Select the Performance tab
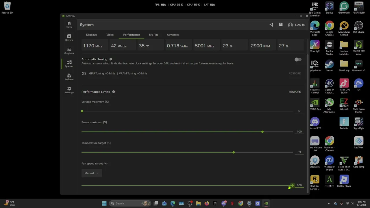370x208 pixels. [132, 35]
